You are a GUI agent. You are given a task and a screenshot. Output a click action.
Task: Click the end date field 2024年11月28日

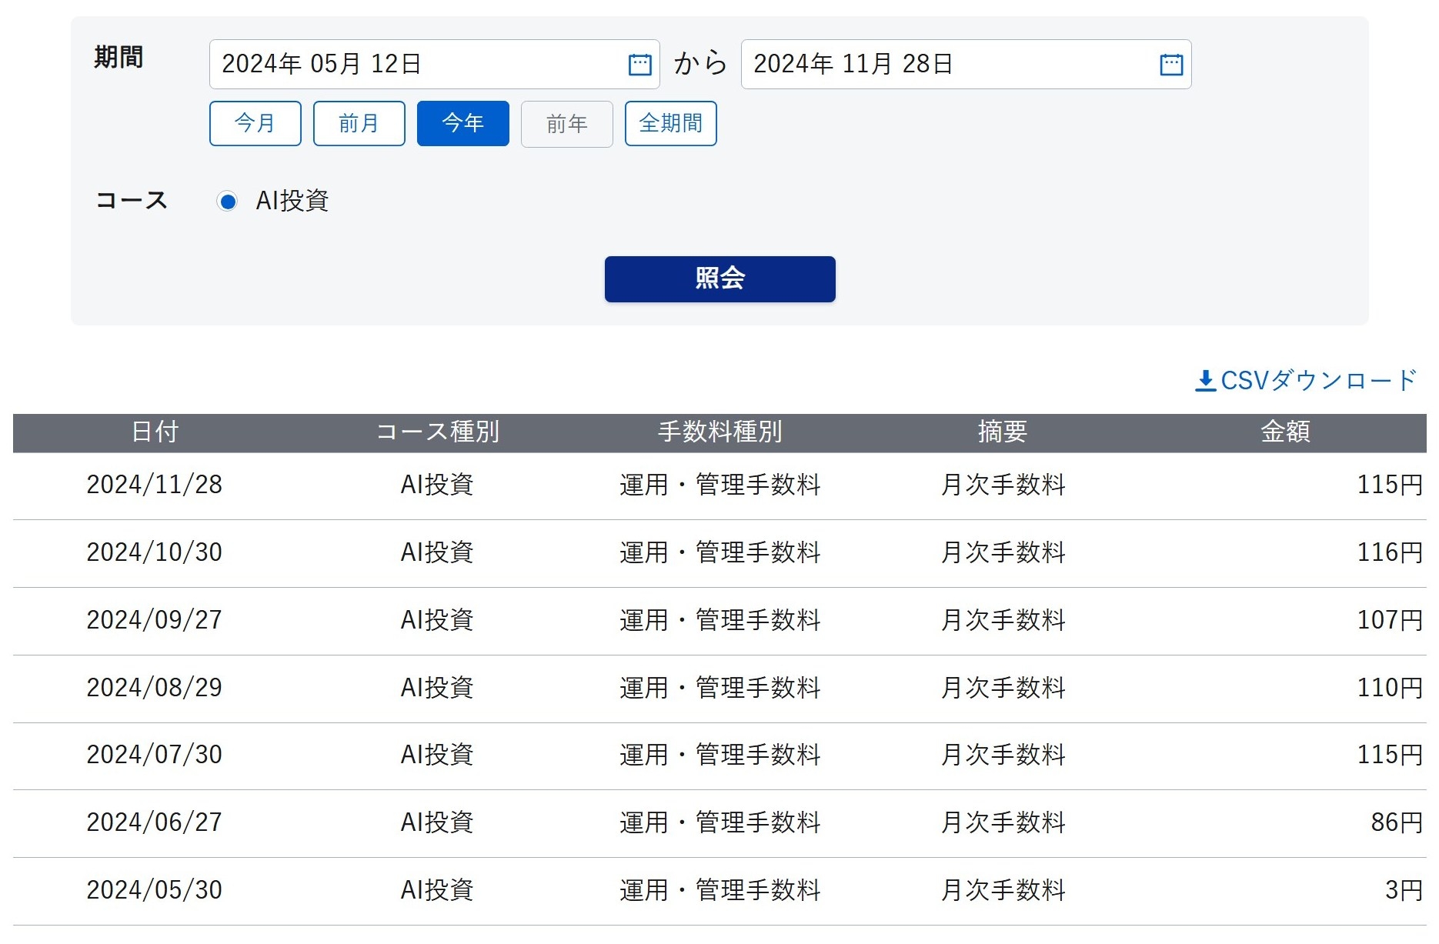[x=947, y=64]
